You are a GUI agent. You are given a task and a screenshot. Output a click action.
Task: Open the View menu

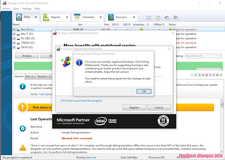(16, 8)
